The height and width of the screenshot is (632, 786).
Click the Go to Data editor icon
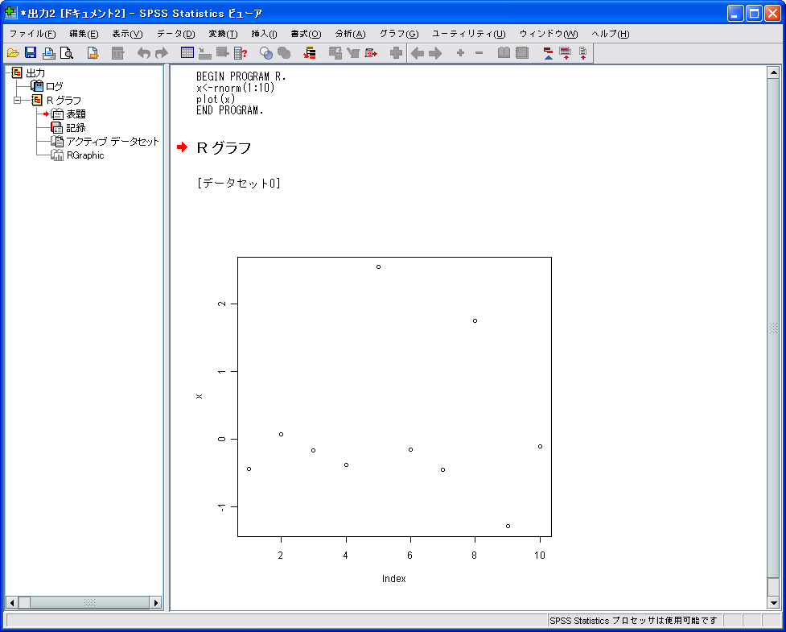tap(187, 53)
